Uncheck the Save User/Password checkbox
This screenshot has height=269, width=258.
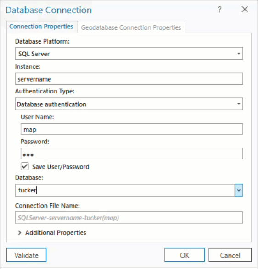point(25,166)
